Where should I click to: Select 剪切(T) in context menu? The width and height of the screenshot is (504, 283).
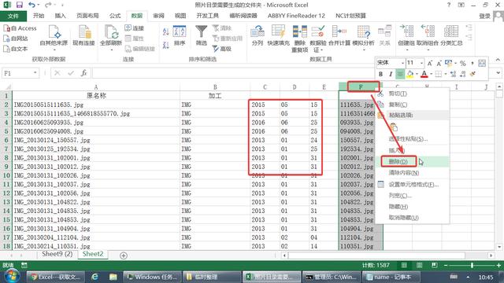pyautogui.click(x=398, y=94)
